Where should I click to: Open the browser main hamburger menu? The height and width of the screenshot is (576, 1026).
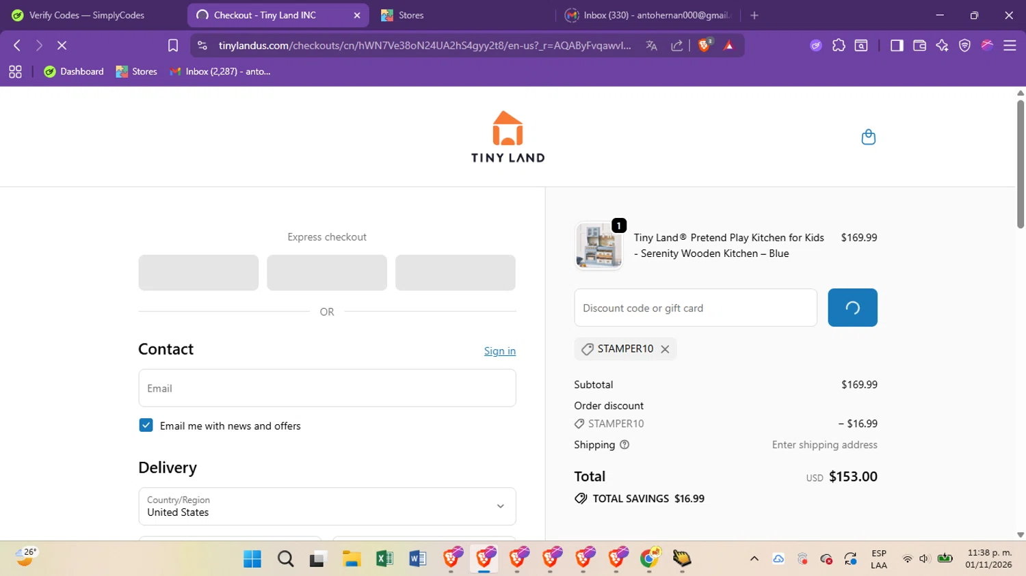pyautogui.click(x=1010, y=45)
